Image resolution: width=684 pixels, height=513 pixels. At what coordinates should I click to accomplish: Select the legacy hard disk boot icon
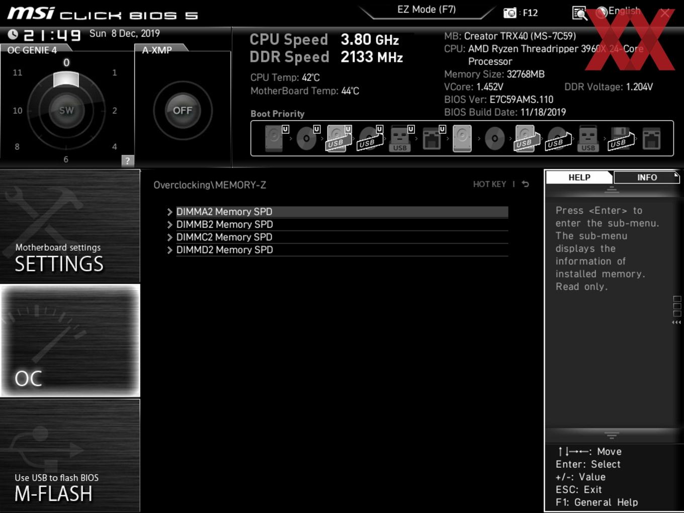[462, 138]
